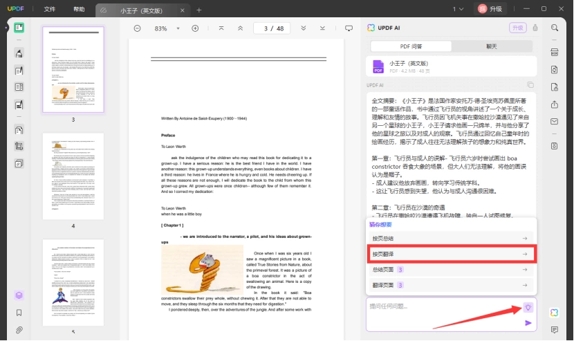Open the search magnifier icon at top right
This screenshot has width=574, height=341.
(555, 28)
